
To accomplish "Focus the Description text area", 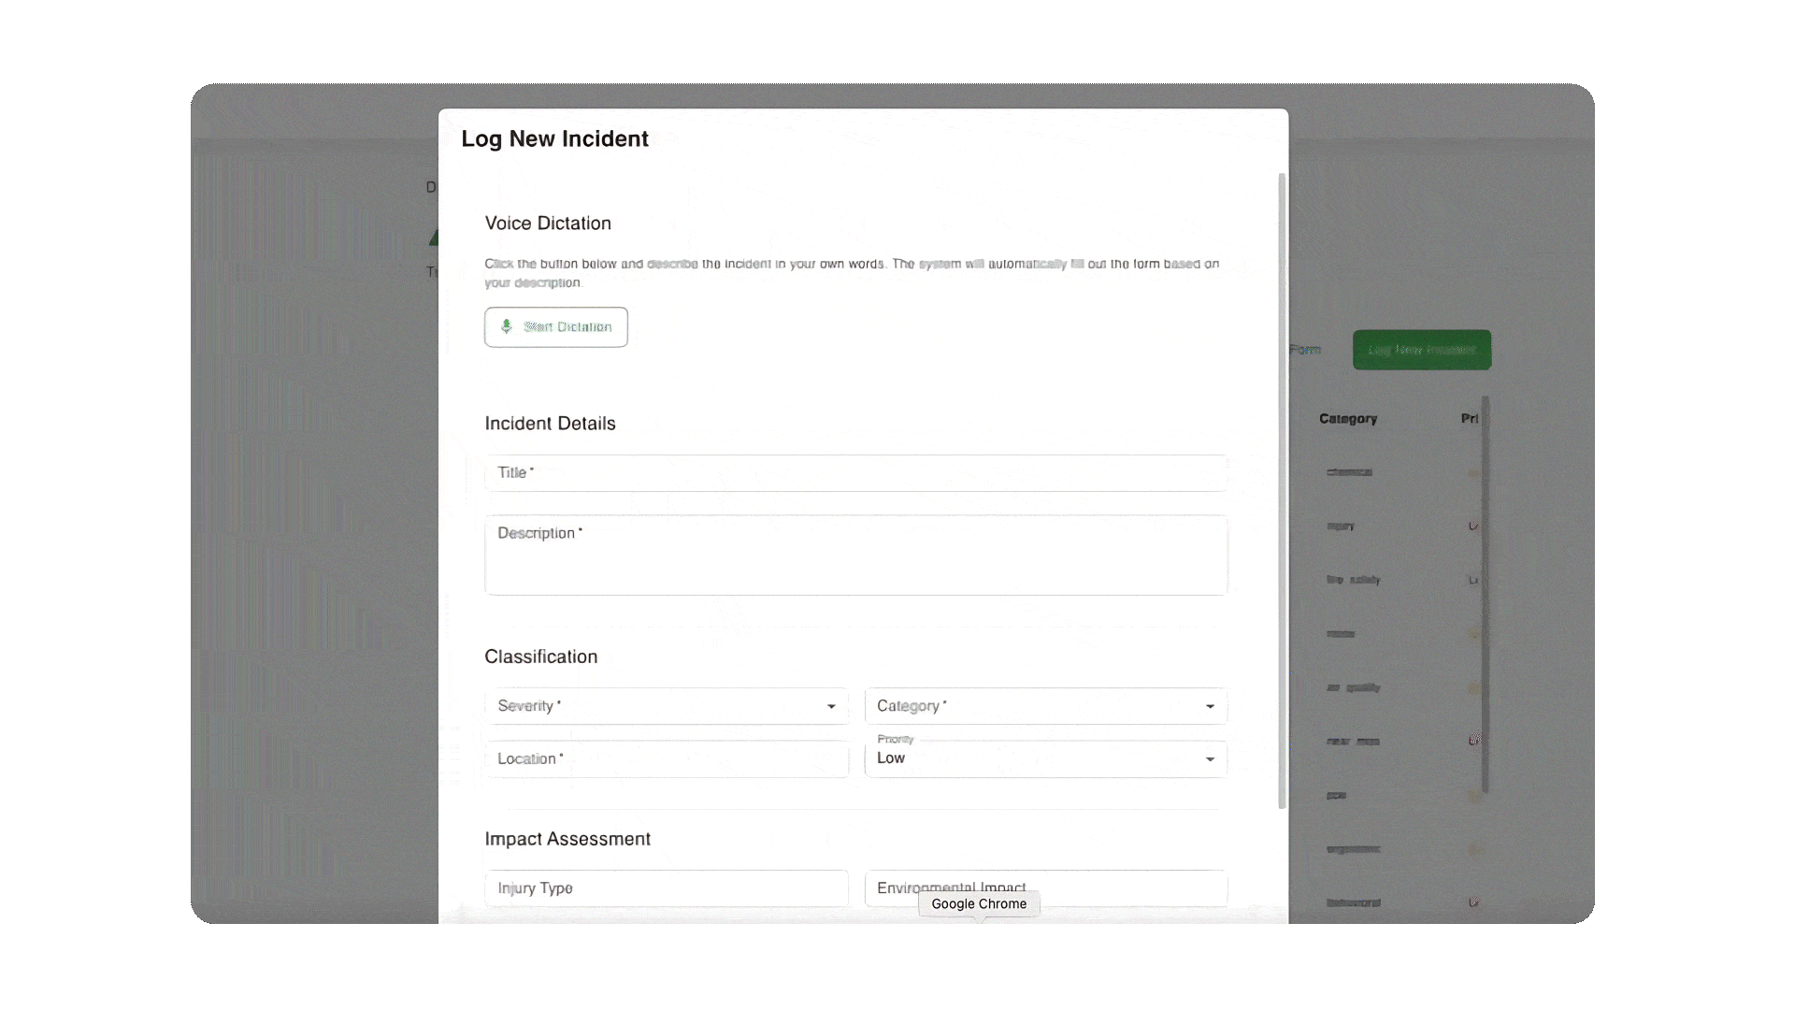I will click(x=855, y=555).
